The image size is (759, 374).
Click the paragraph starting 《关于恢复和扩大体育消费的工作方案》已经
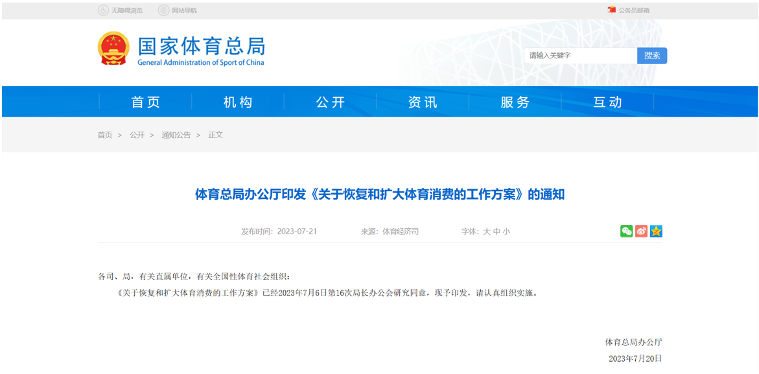pyautogui.click(x=327, y=293)
